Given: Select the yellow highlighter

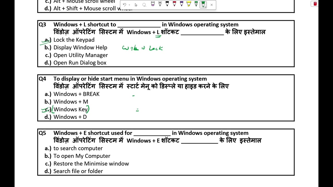Looking at the screenshot, I should coord(189,4).
